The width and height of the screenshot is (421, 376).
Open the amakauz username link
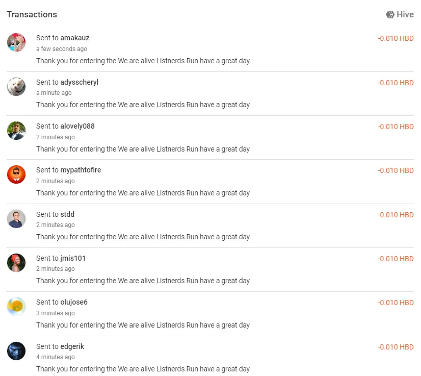point(74,38)
